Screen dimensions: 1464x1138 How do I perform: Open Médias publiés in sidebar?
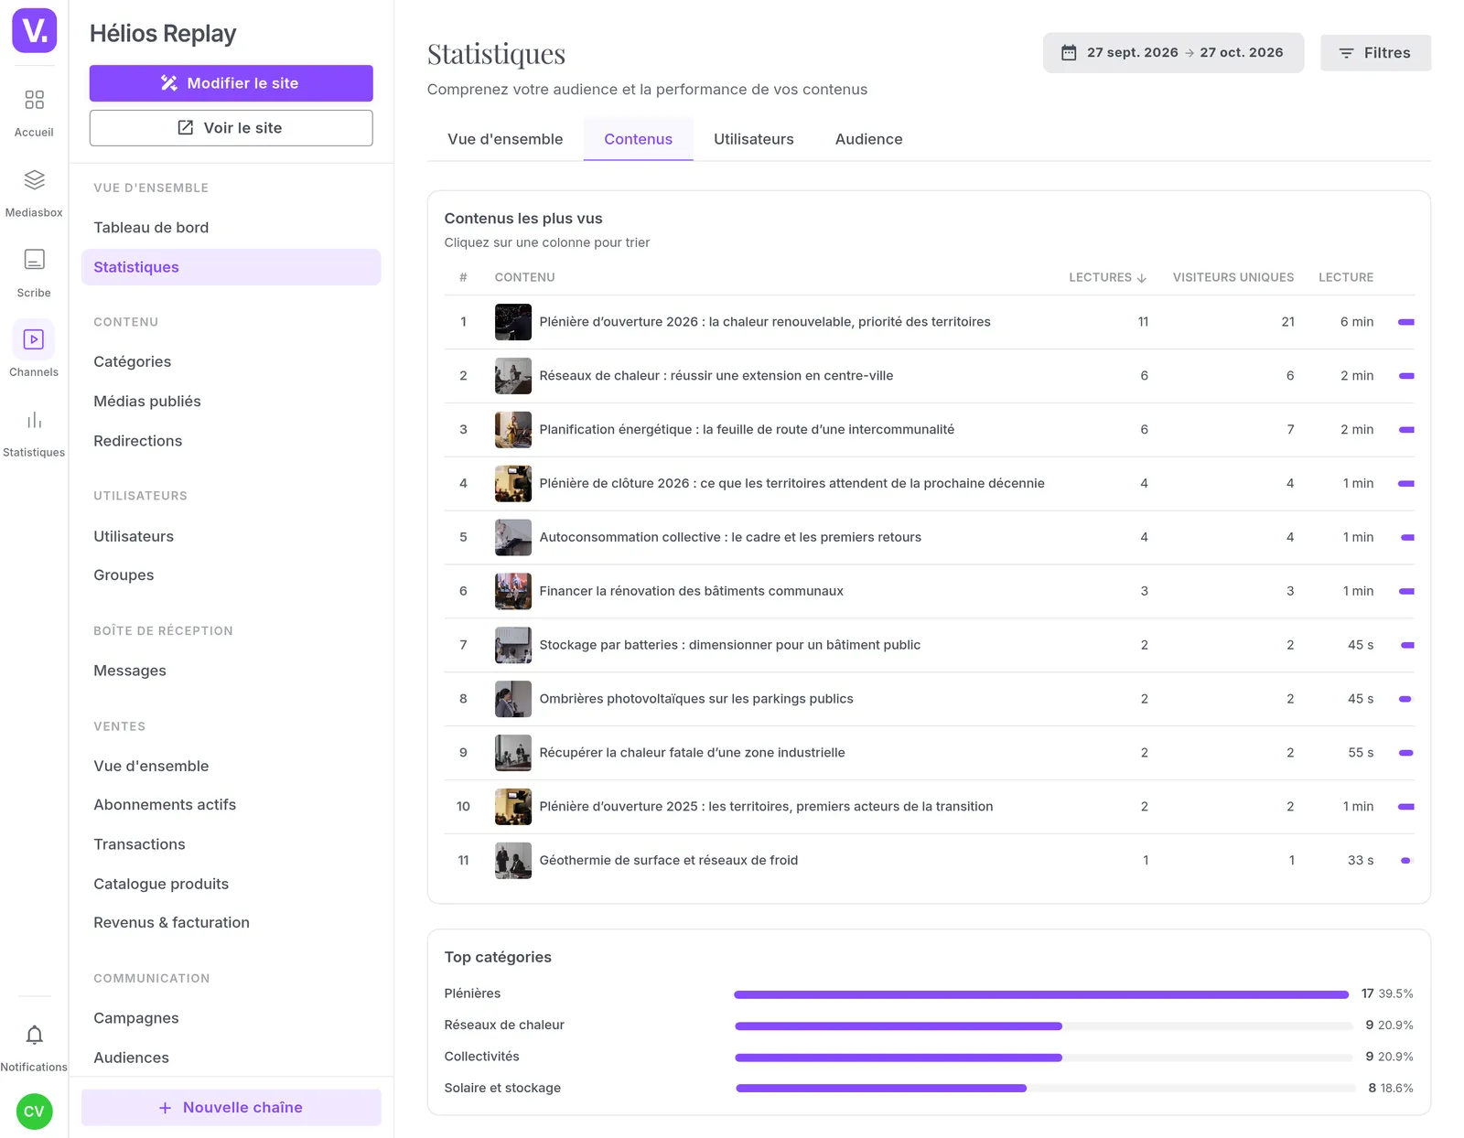(x=231, y=401)
